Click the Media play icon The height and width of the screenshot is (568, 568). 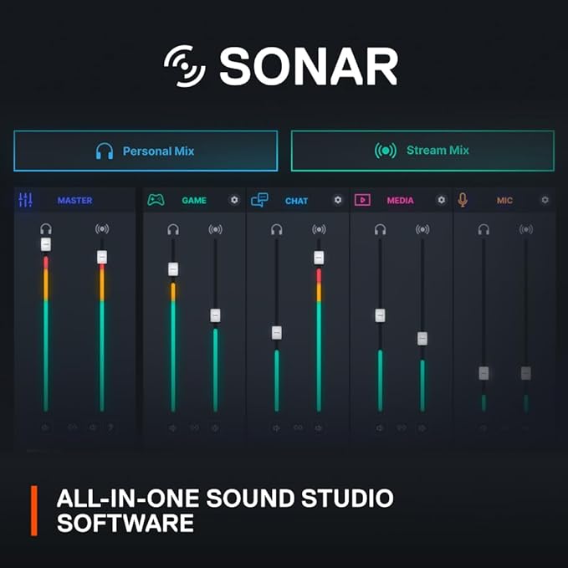tap(362, 200)
